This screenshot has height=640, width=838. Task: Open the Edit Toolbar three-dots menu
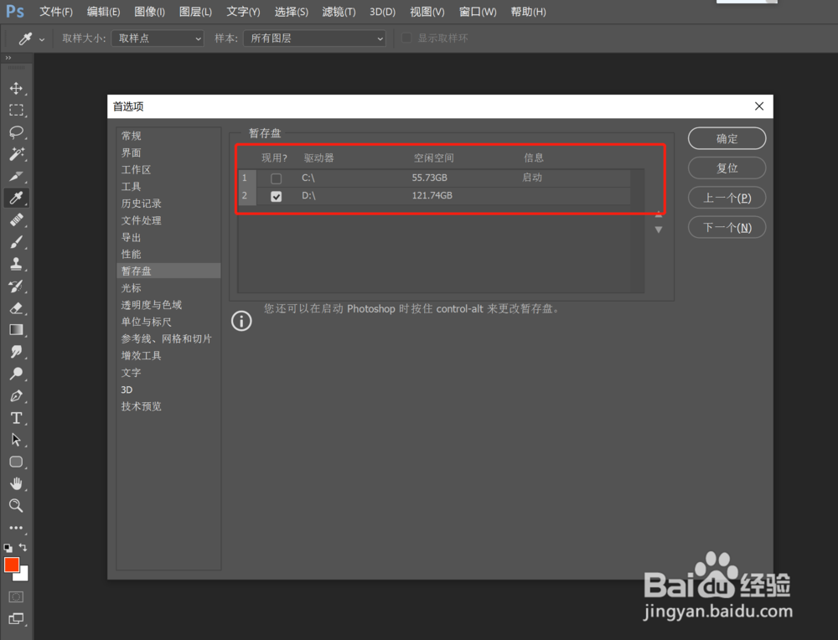click(x=16, y=527)
